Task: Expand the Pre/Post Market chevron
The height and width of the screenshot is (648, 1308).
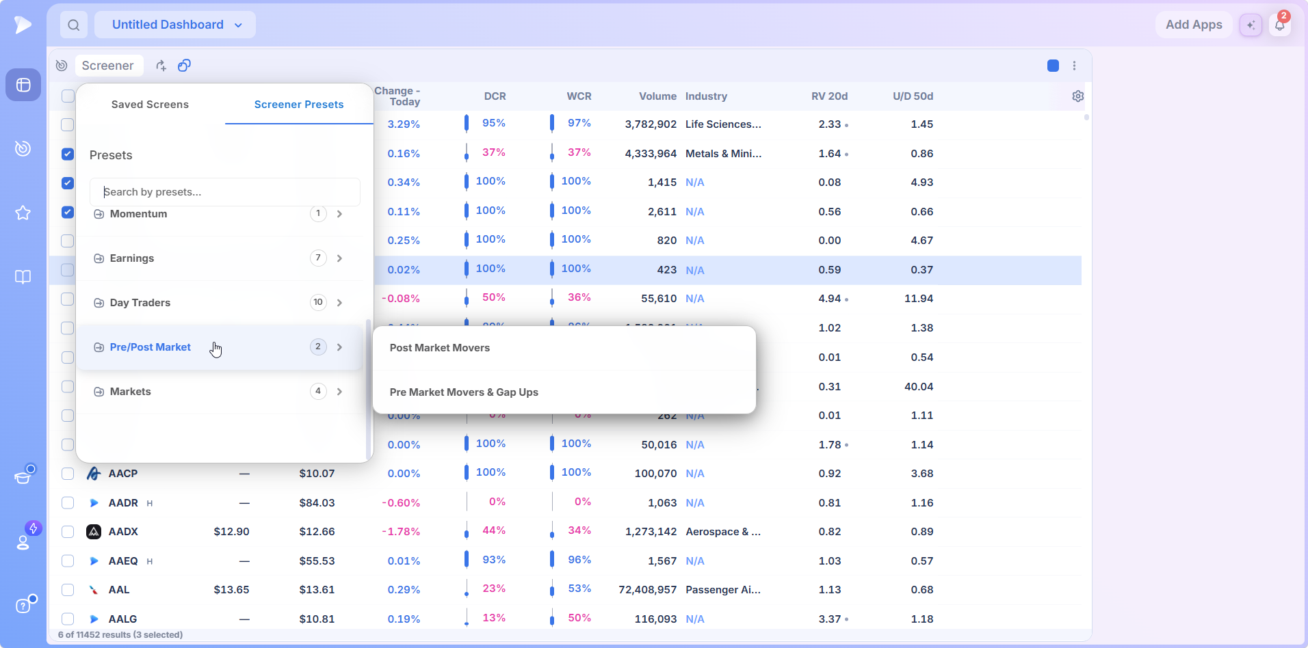Action: [x=339, y=347]
